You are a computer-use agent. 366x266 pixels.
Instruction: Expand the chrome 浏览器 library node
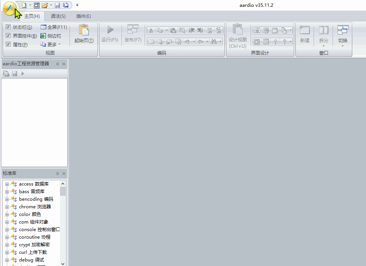point(6,206)
